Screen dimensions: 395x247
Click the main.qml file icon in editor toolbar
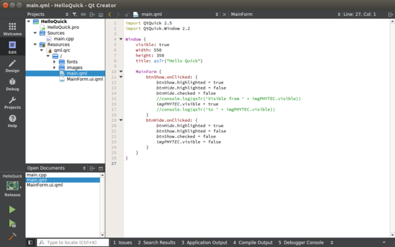136,14
